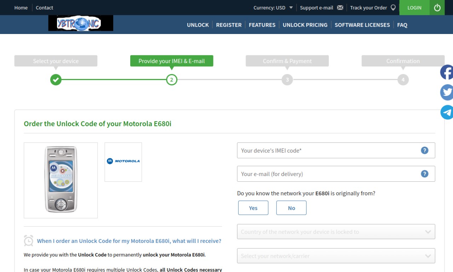Click the Motorola E680i phone image

point(61,180)
